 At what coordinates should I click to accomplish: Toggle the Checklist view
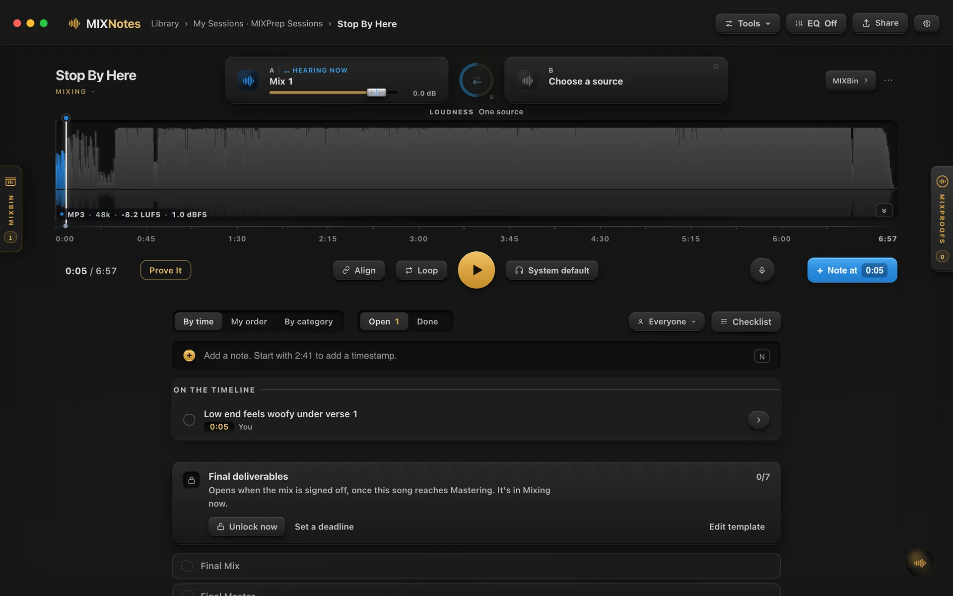746,322
